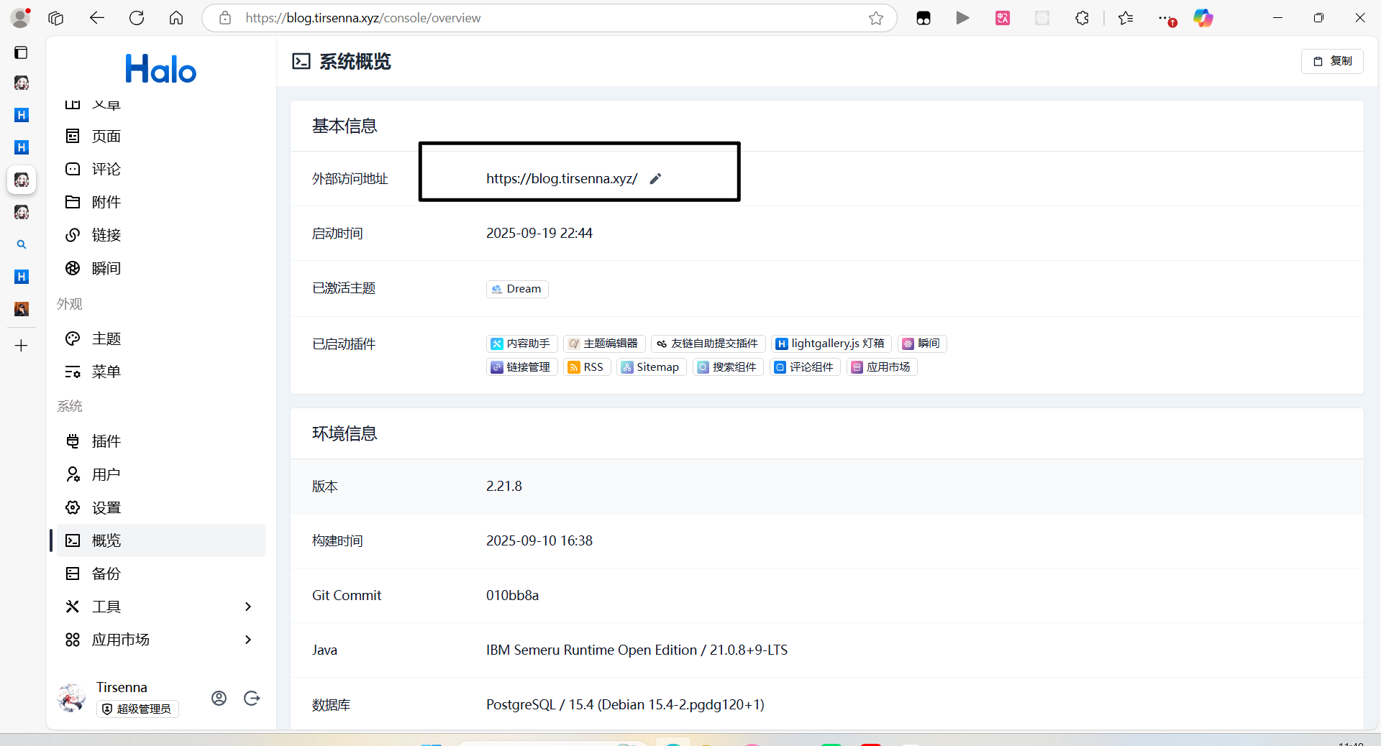Click the 复制 button
Screen dimensions: 1381x746
[x=1332, y=61]
